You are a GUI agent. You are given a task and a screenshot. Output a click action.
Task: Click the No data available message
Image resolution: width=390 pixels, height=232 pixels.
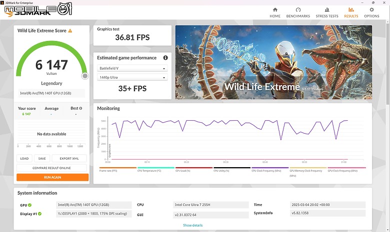[x=51, y=134]
